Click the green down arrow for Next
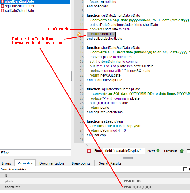 158,151
